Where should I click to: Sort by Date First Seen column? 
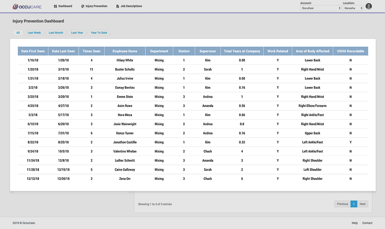point(33,51)
